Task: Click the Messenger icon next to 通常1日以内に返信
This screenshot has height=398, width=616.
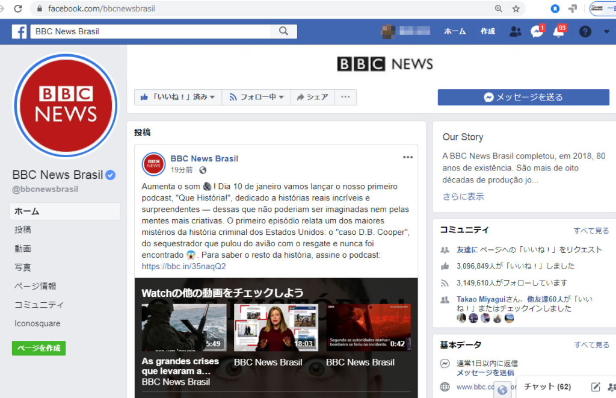Action: click(445, 364)
